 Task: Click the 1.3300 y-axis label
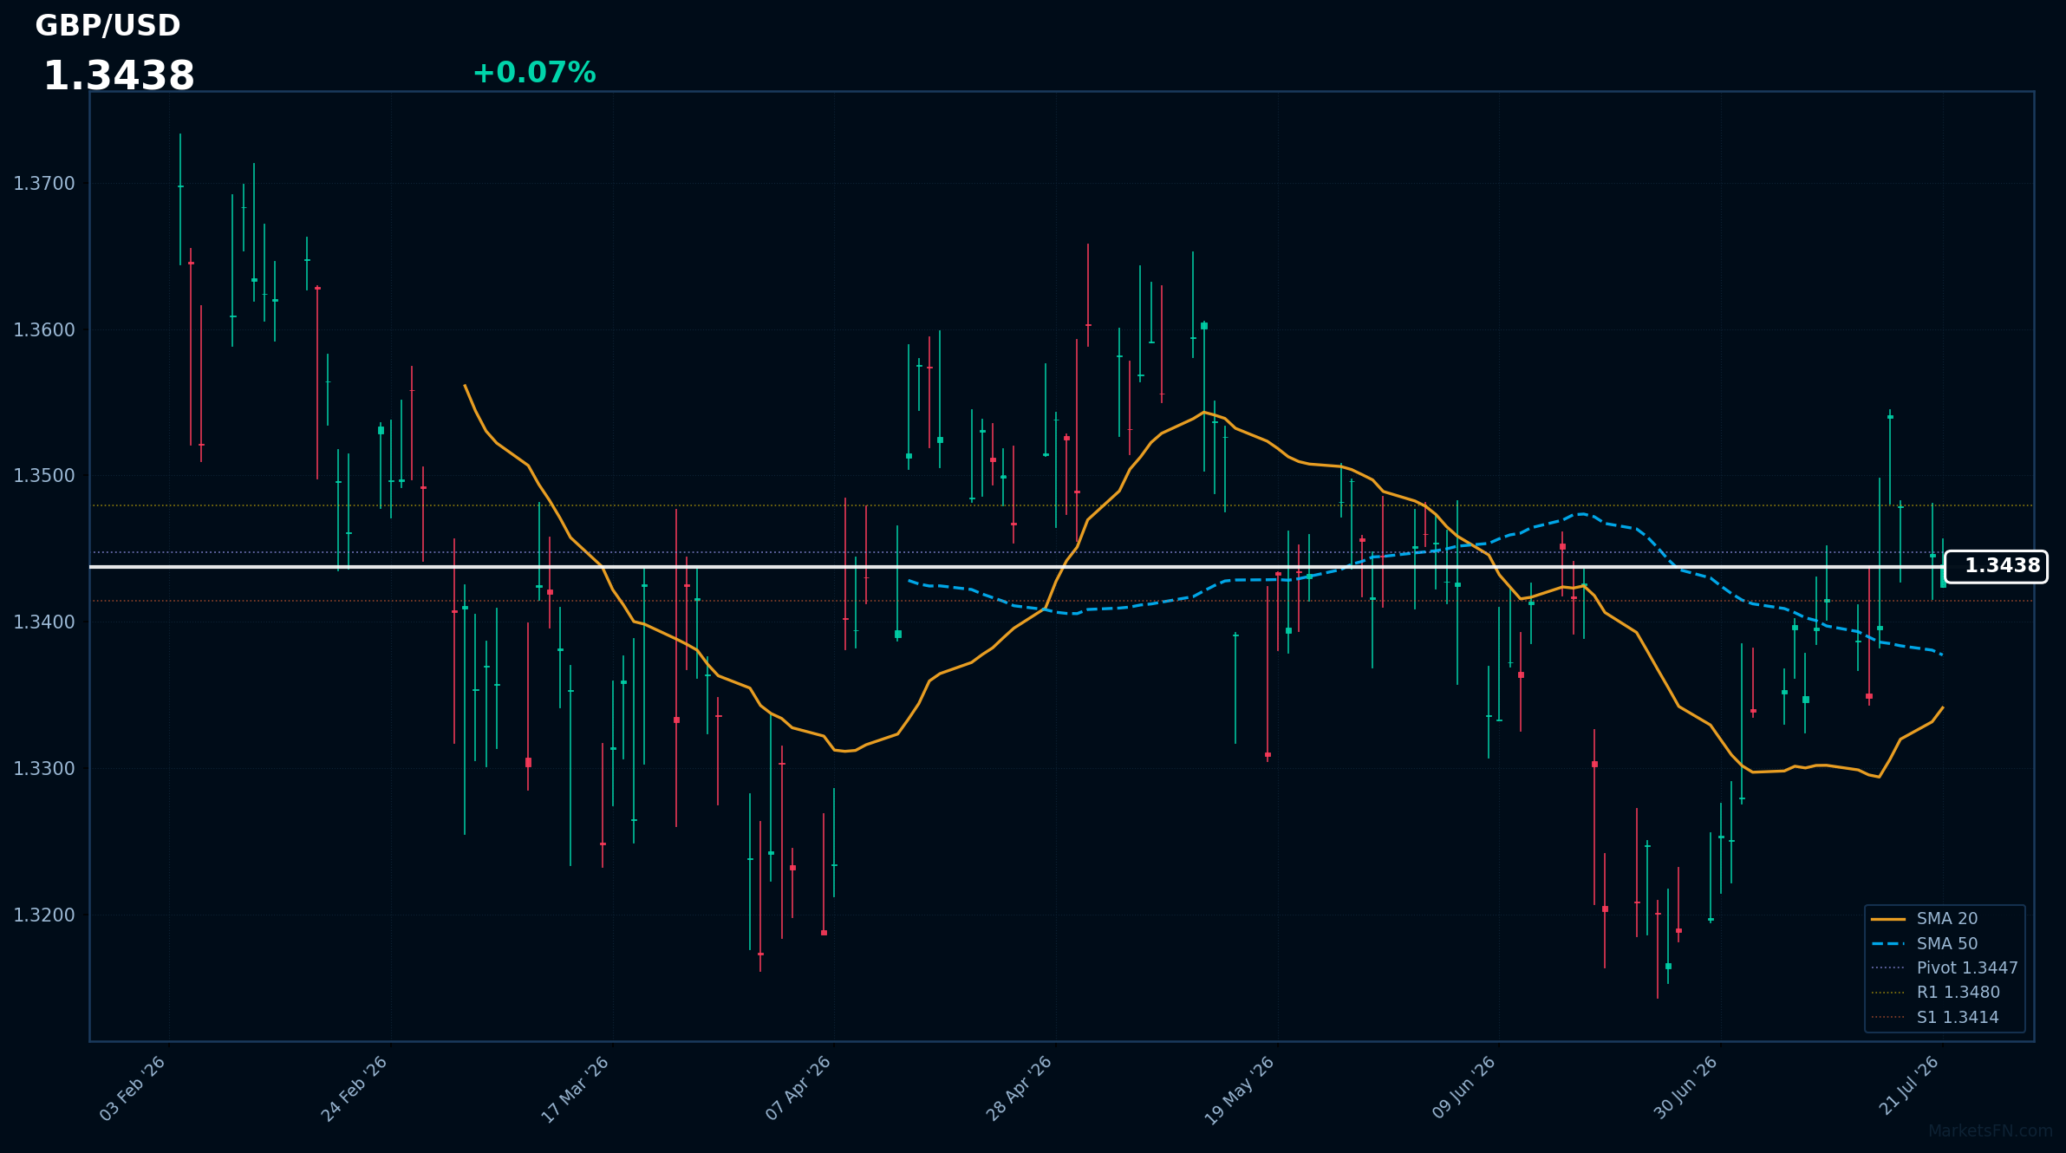click(44, 769)
